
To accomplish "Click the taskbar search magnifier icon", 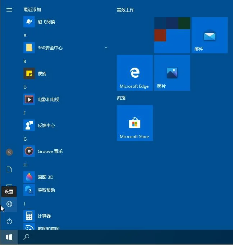I will (26, 237).
